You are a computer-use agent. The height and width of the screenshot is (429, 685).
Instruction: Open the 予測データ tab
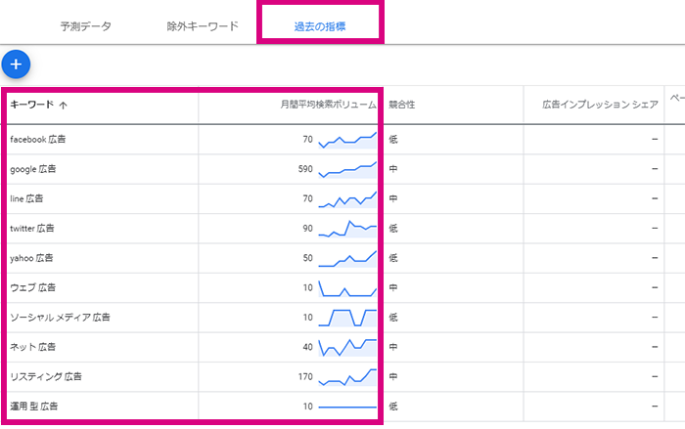pos(86,26)
